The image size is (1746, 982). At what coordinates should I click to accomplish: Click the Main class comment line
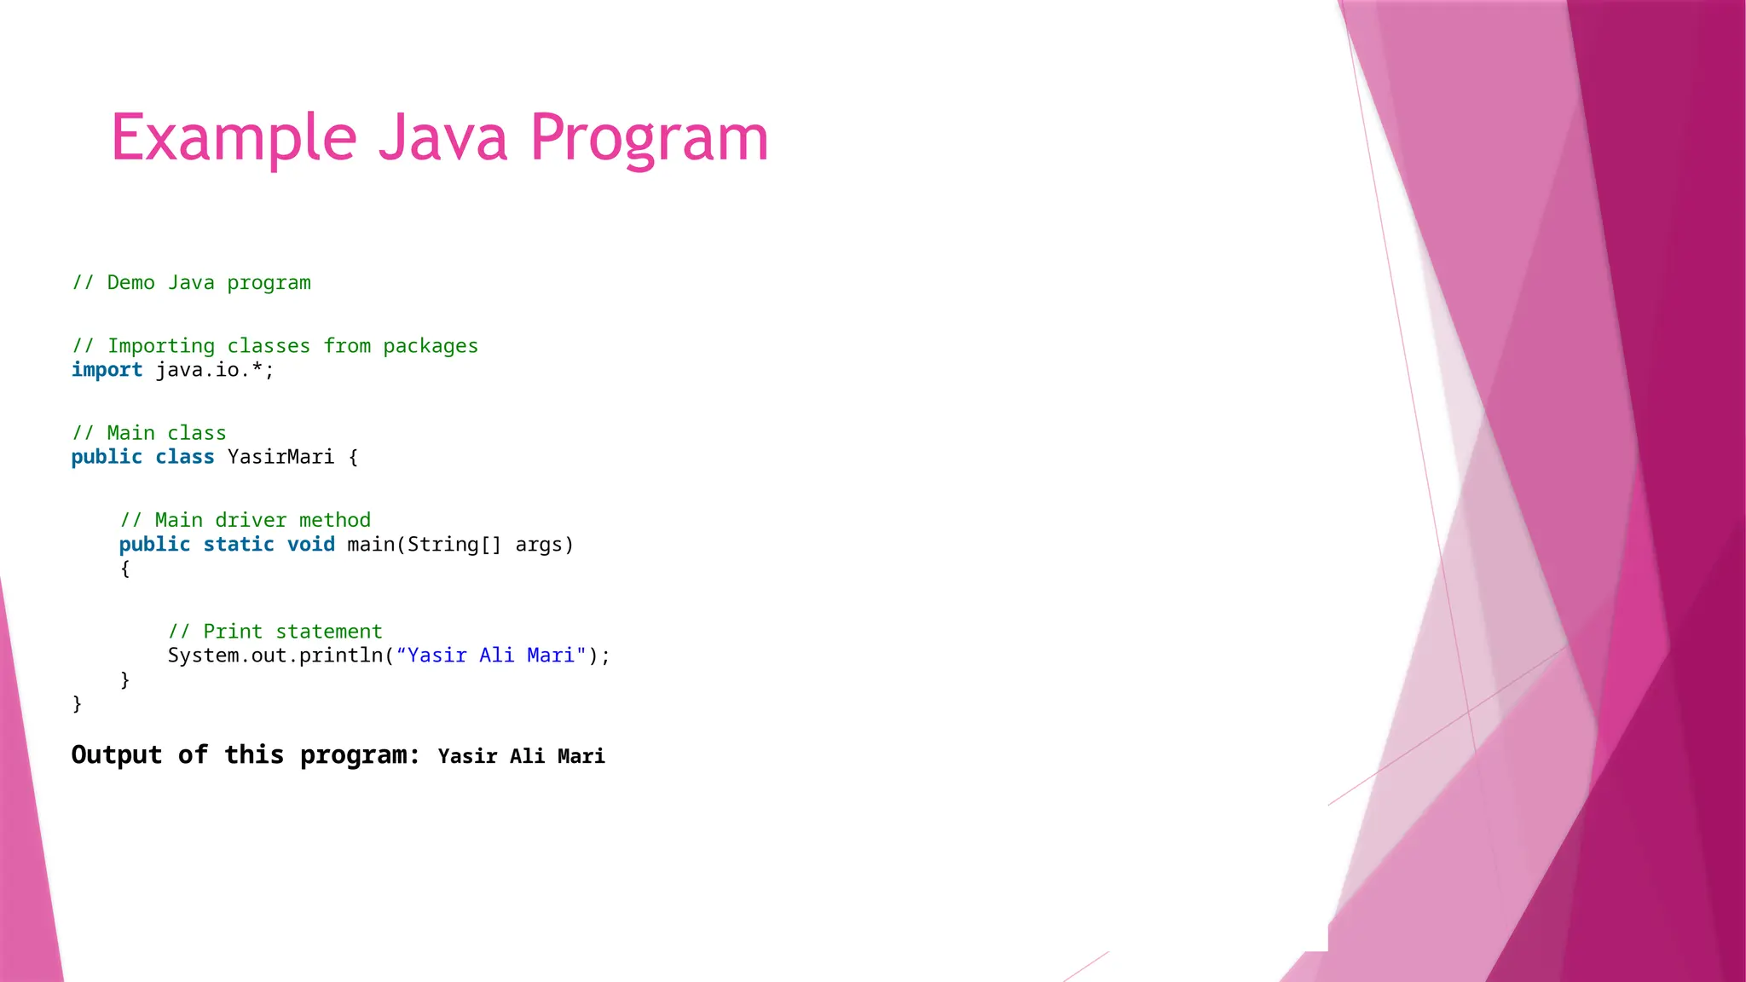[149, 433]
